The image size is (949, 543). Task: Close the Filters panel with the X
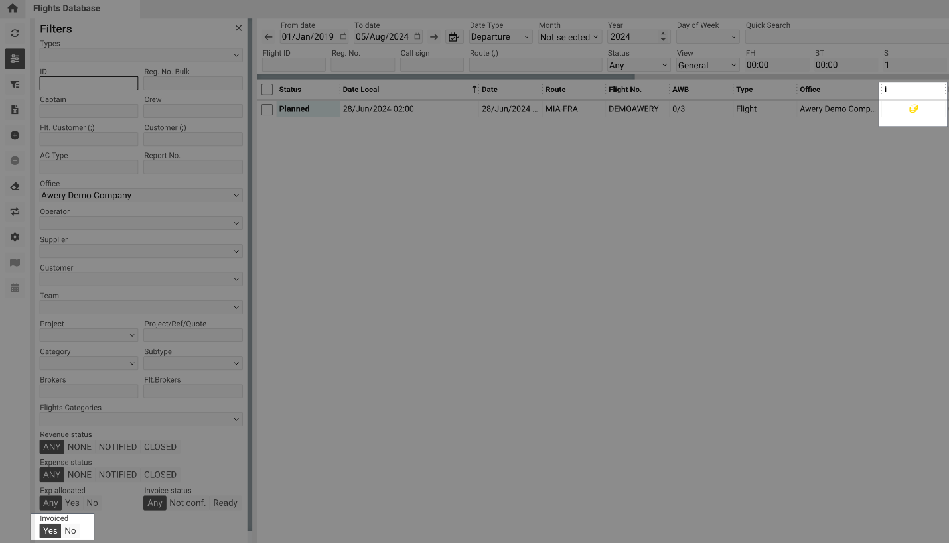[x=238, y=28]
